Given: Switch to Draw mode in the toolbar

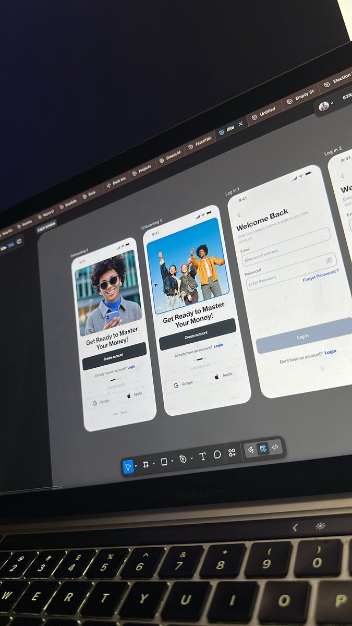Looking at the screenshot, I should click(x=251, y=450).
